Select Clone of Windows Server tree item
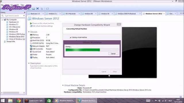 [17, 39]
